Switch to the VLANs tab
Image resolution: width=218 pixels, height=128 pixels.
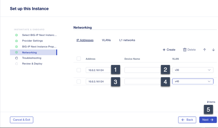[x=106, y=40]
